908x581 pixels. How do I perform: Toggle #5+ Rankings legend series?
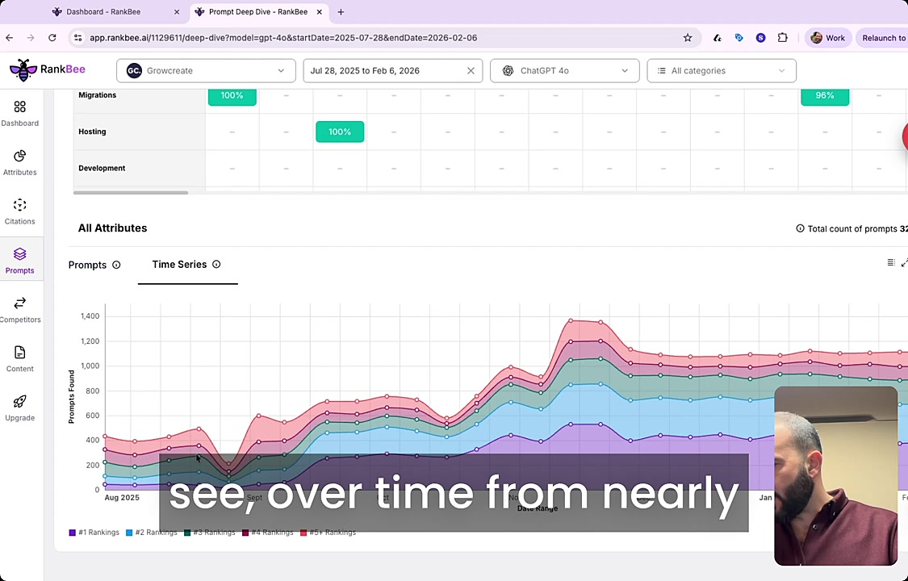tap(328, 533)
